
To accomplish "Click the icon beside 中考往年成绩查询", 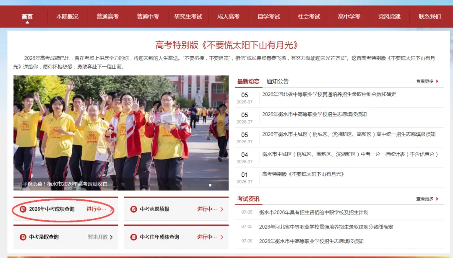I will click(x=133, y=237).
